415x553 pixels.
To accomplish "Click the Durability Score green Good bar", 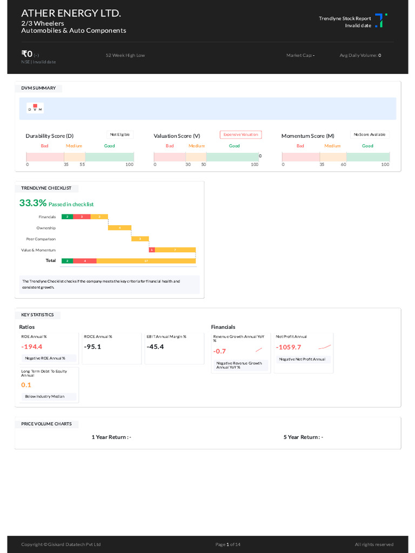I will (109, 157).
